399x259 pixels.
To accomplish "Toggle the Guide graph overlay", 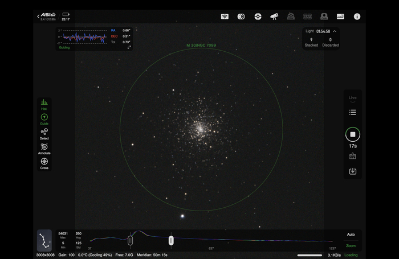I will click(44, 118).
